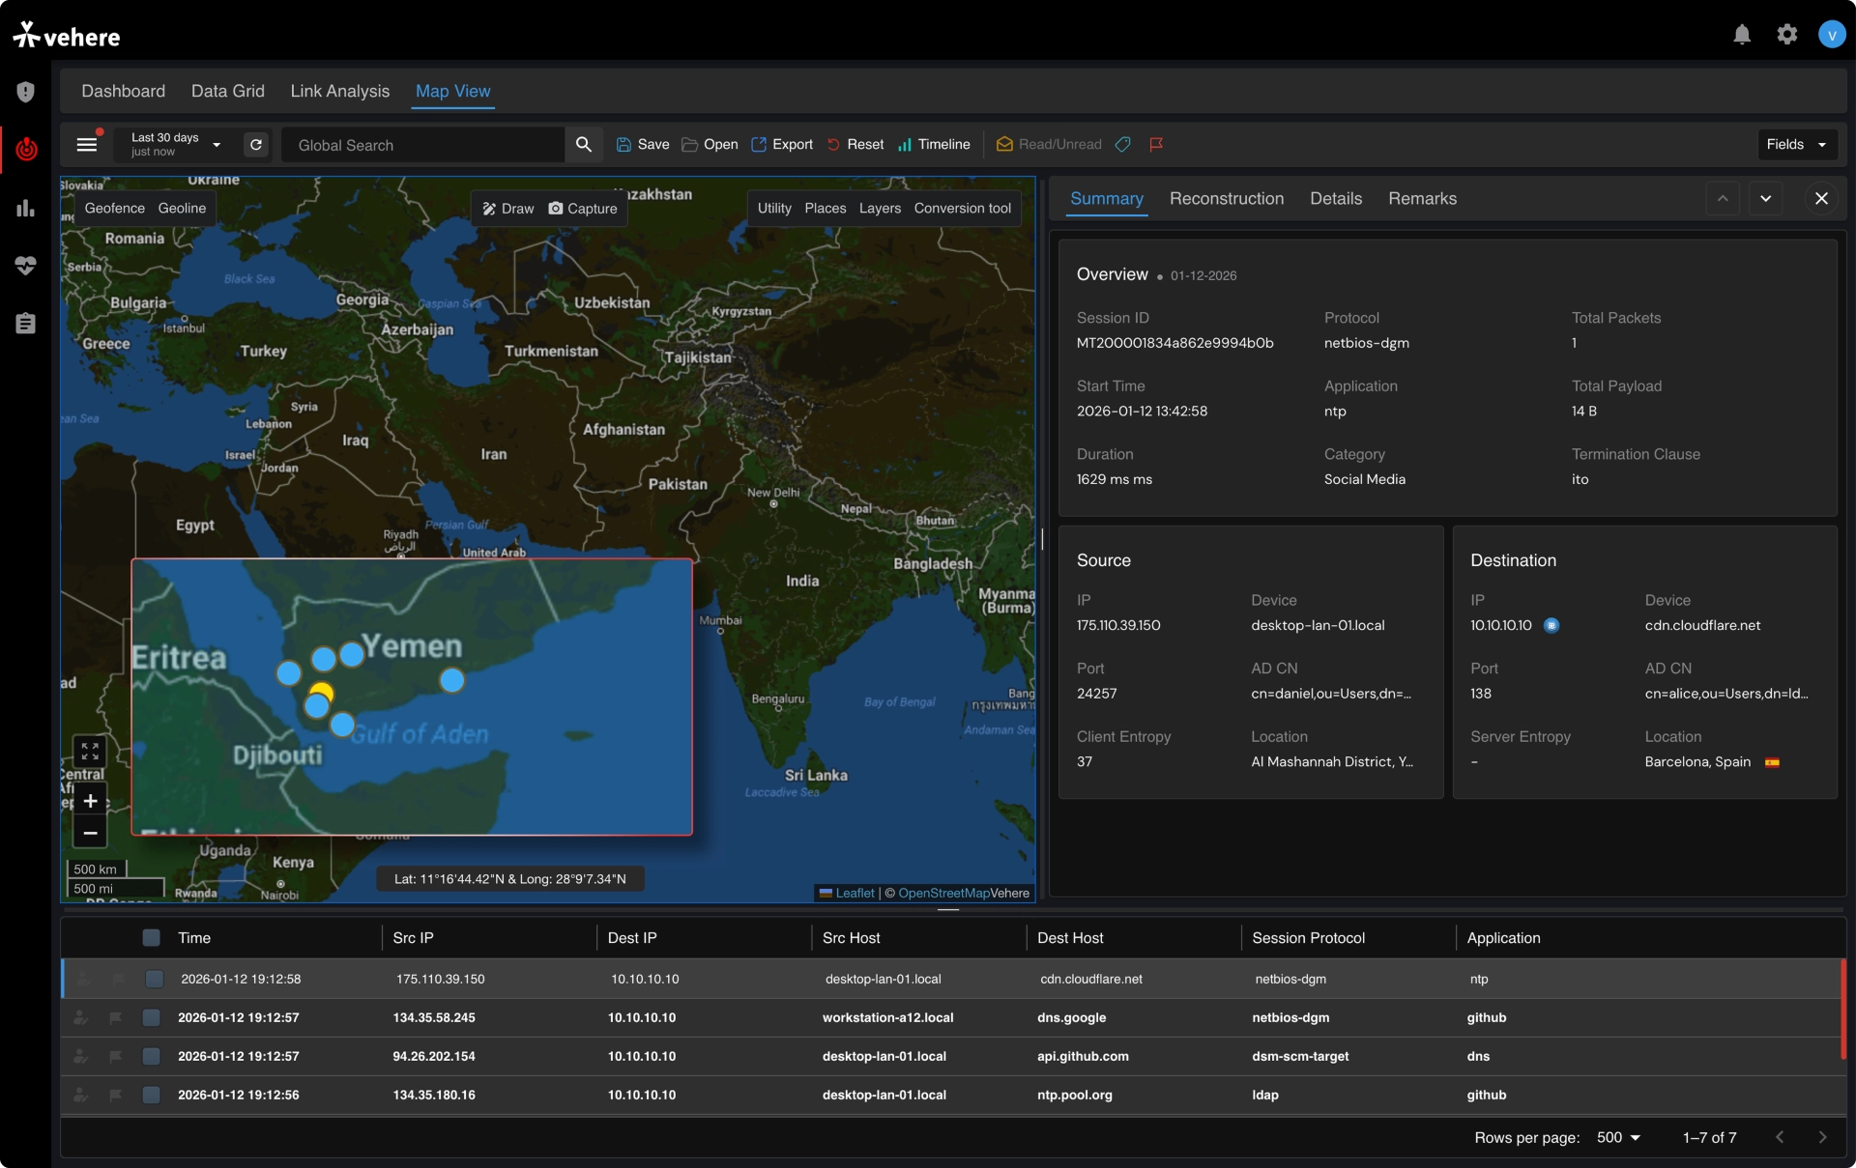This screenshot has width=1856, height=1168.
Task: Click the tag icon in toolbar
Action: pos(1123,144)
